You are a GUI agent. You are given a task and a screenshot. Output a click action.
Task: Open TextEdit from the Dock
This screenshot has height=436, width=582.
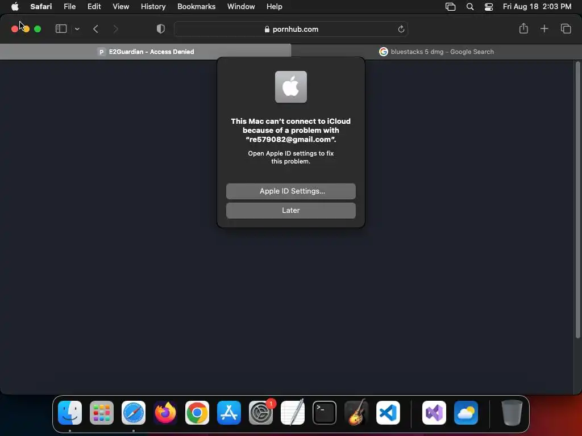tap(293, 412)
